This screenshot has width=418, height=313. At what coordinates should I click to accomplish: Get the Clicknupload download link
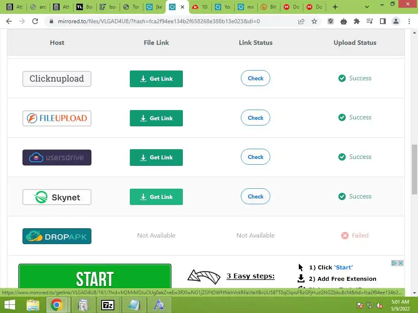click(x=156, y=79)
